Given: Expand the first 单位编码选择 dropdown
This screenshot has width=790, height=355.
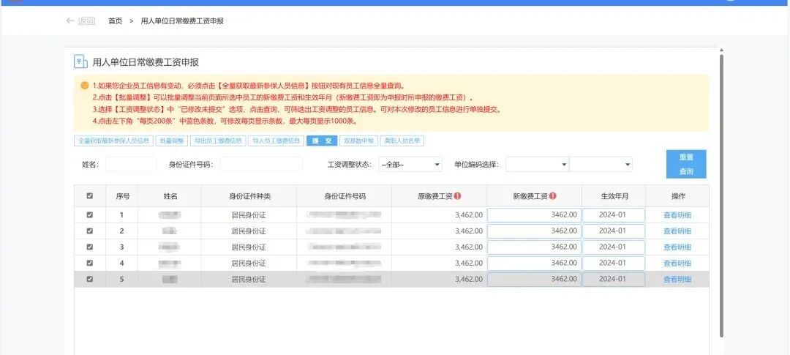Looking at the screenshot, I should [x=537, y=165].
